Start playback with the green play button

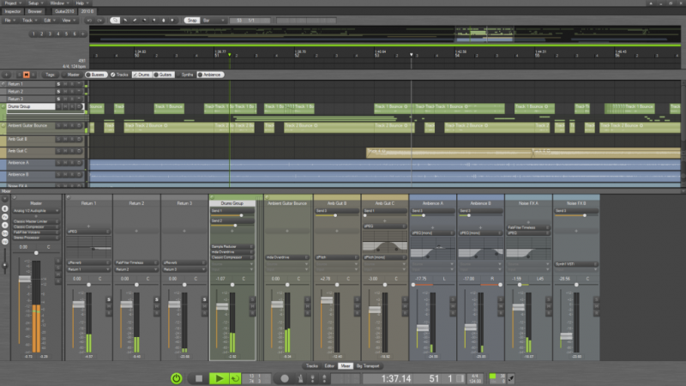point(219,378)
